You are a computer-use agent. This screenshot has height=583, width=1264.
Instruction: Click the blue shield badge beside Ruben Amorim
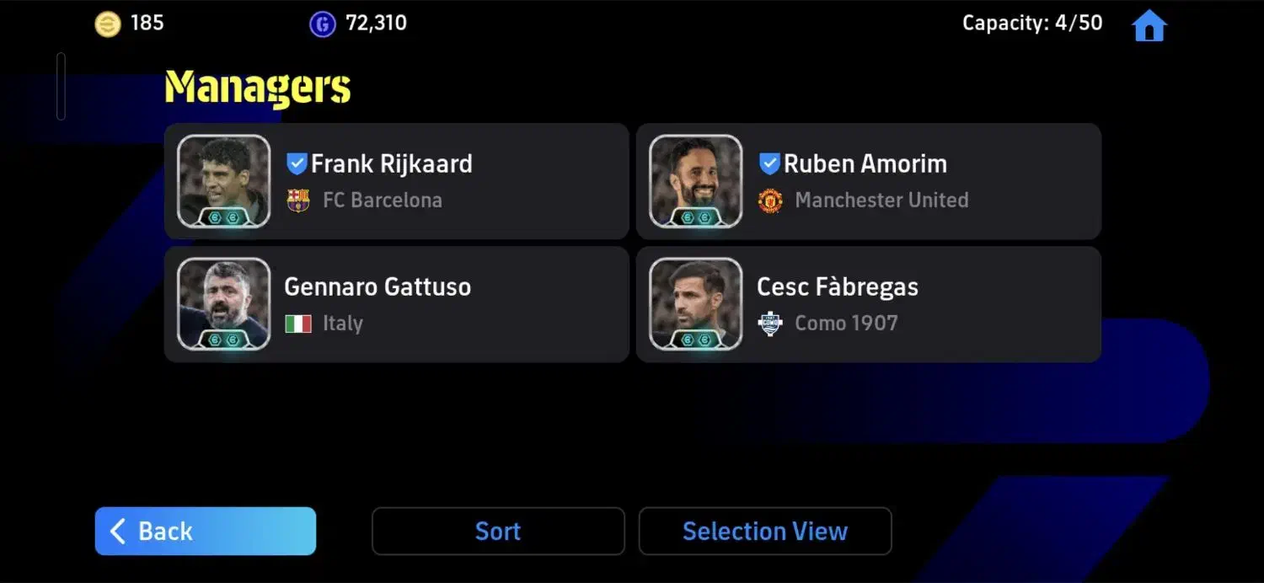[769, 163]
